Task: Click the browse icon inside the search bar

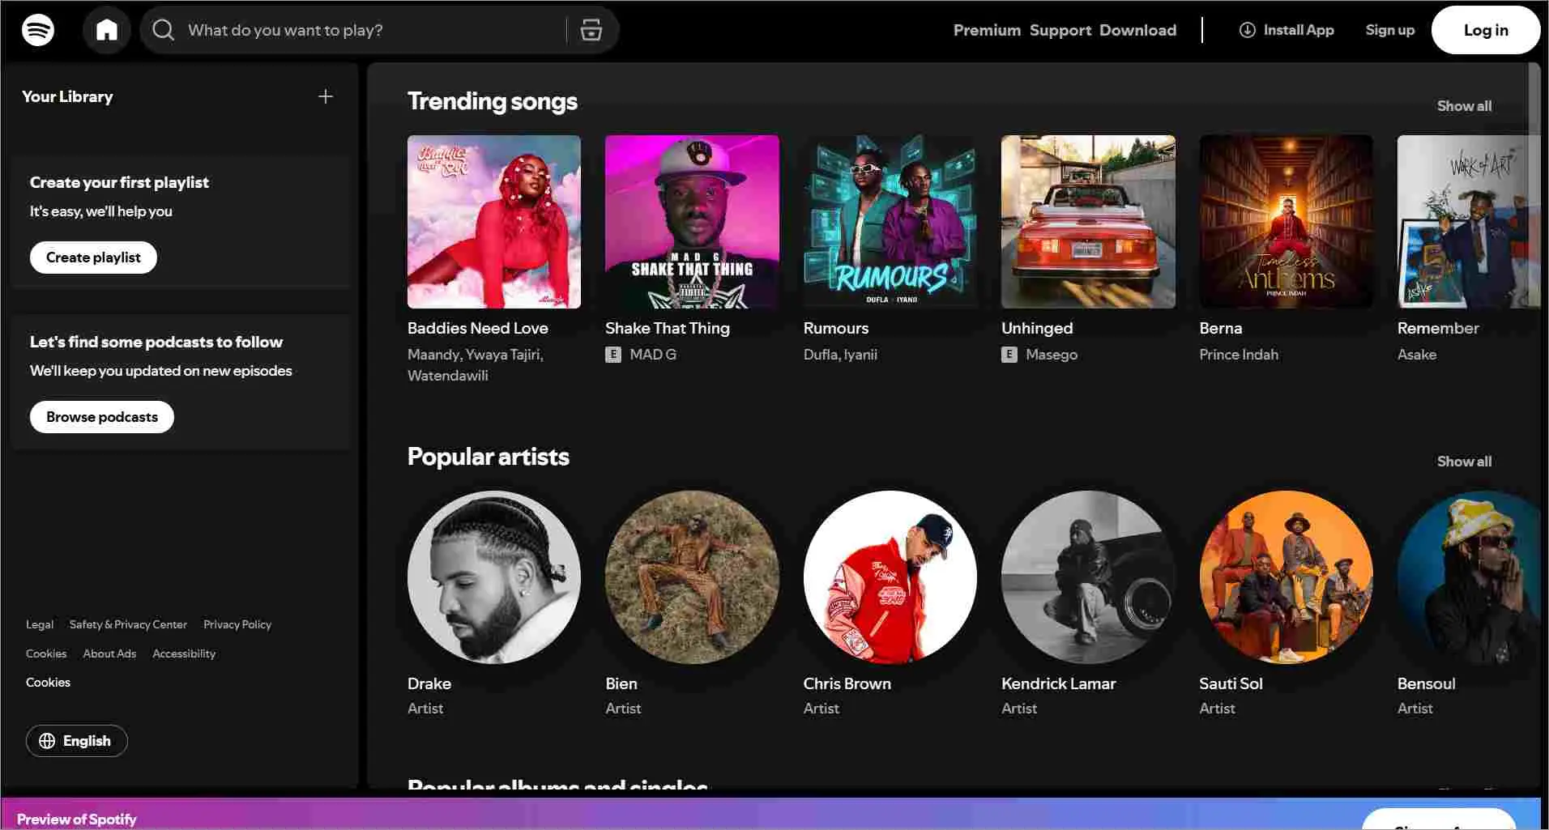Action: (591, 29)
